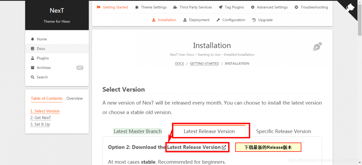Click the INSTALLATION breadcrumb text
This screenshot has width=362, height=165.
[x=237, y=64]
